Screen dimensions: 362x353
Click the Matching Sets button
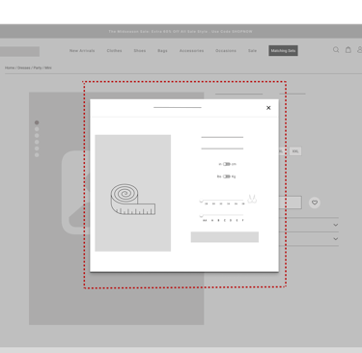point(283,50)
